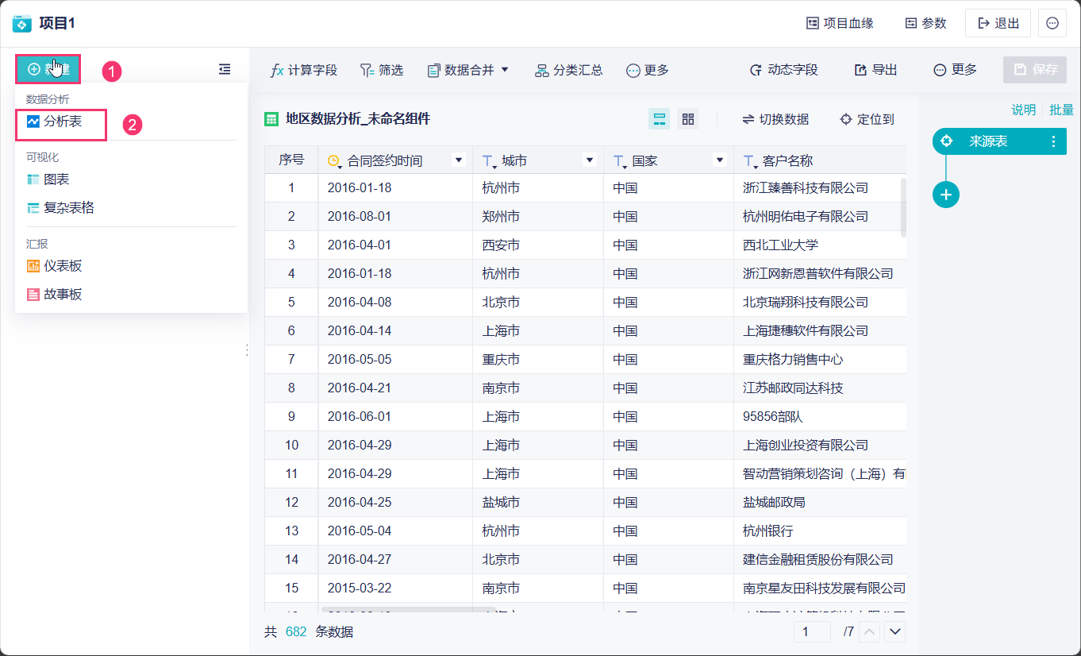The height and width of the screenshot is (656, 1081).
Task: Open 分类汇总 group summary tool
Action: [568, 70]
